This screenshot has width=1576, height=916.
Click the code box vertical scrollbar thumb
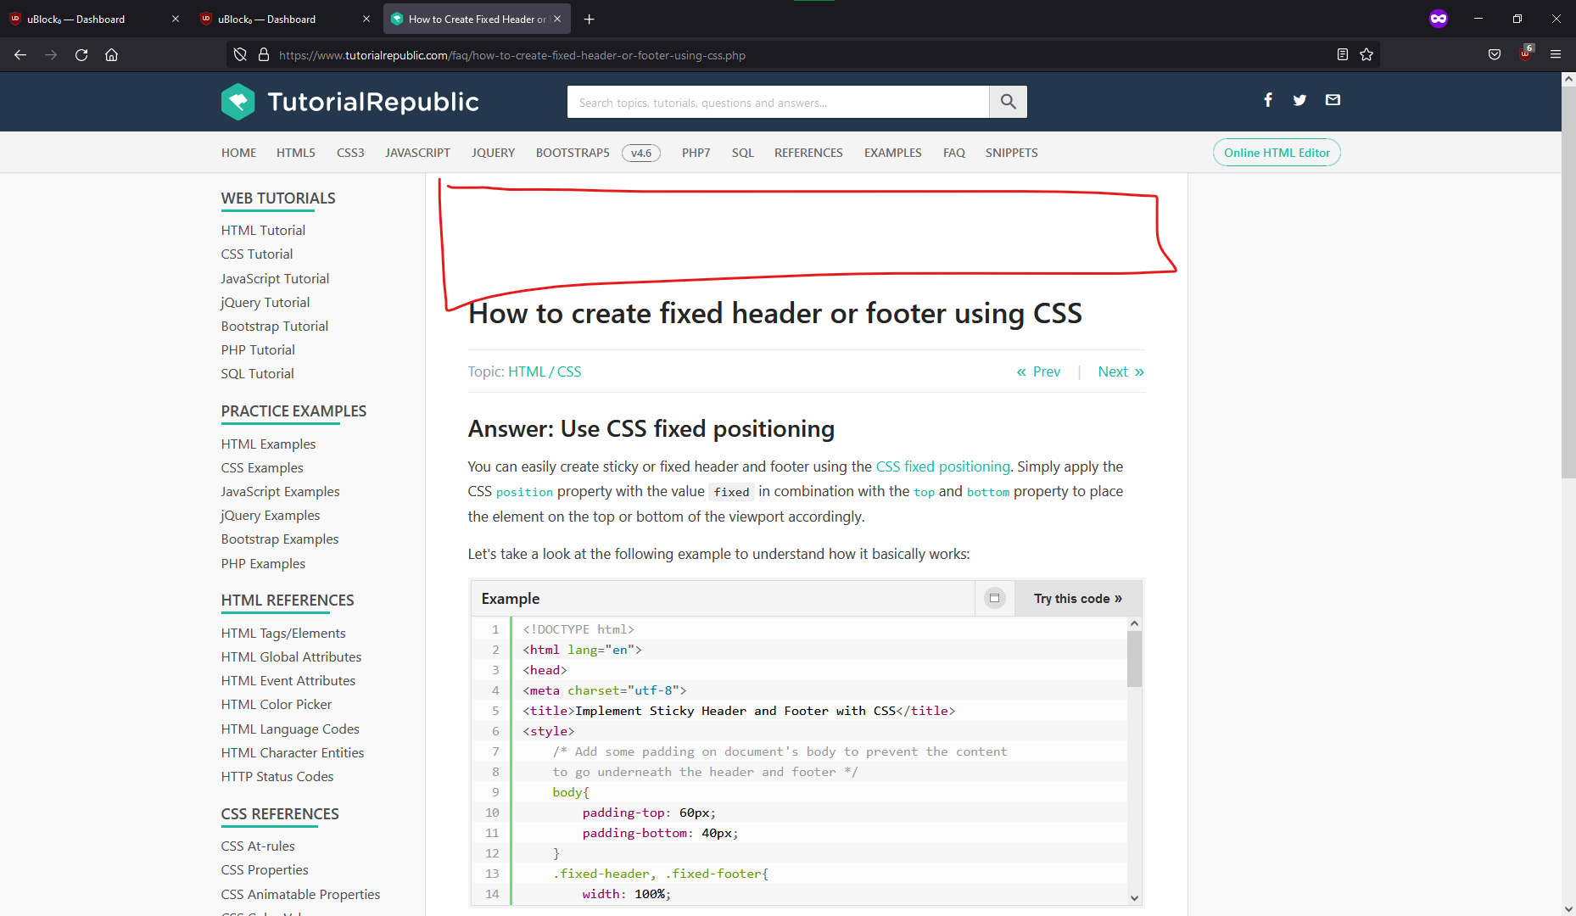(x=1134, y=659)
